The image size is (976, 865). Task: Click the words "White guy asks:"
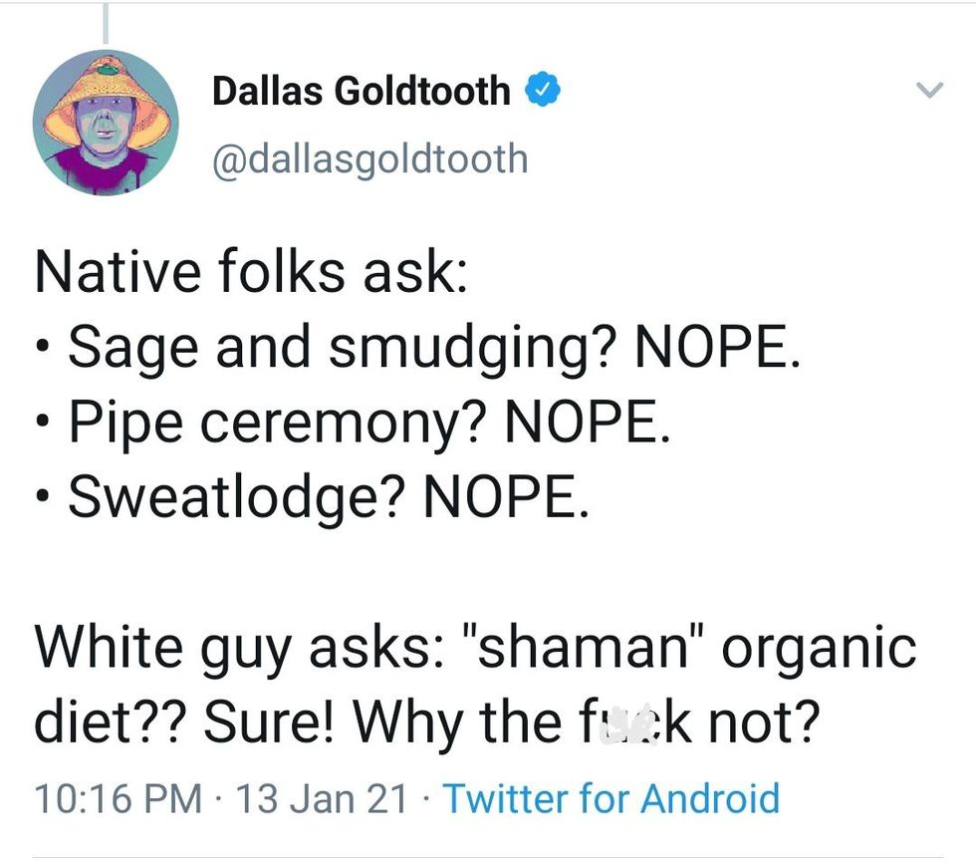227,648
